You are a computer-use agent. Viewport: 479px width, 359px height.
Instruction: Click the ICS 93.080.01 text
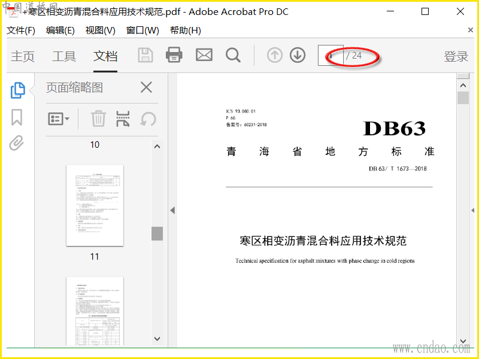pyautogui.click(x=241, y=111)
